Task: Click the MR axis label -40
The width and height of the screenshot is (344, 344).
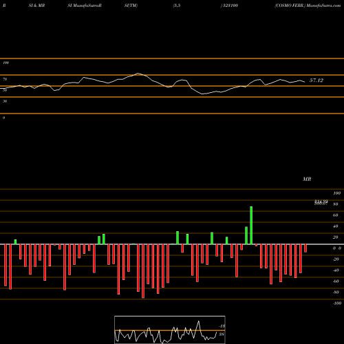Action: tap(336, 270)
